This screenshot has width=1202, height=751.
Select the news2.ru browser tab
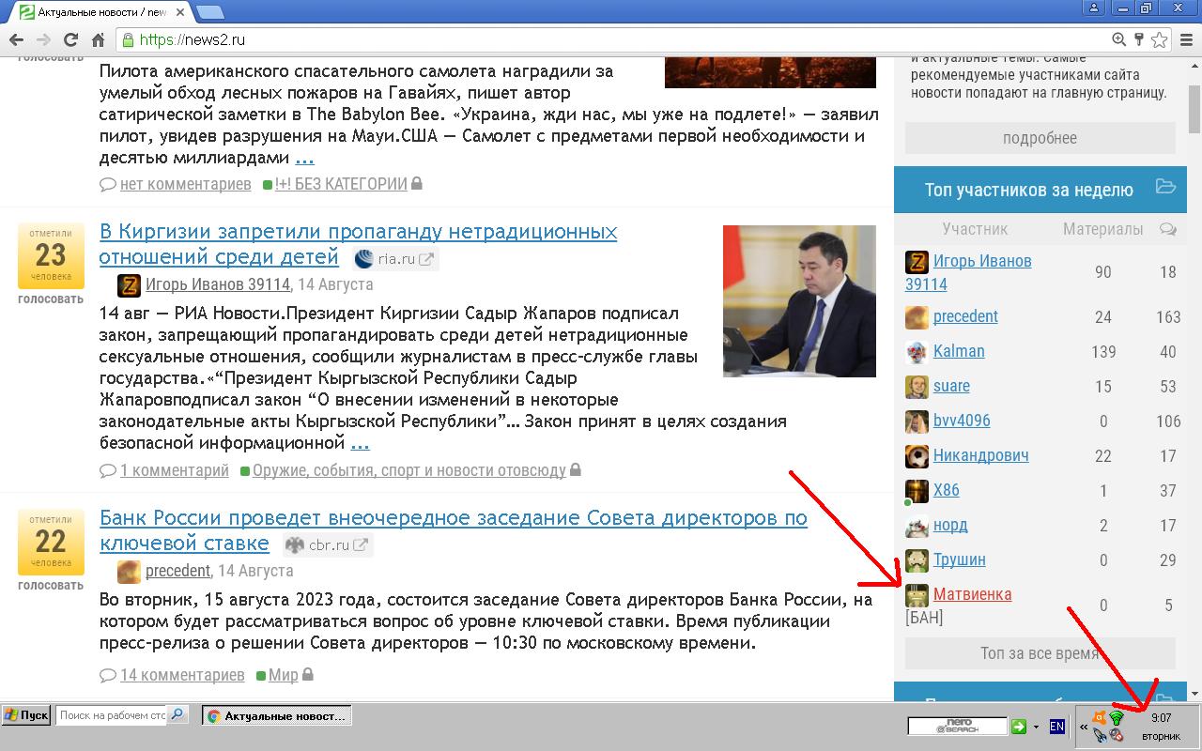coord(101,12)
